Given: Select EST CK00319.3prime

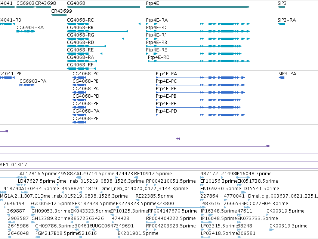Looking at the screenshot, I should tap(288, 226).
